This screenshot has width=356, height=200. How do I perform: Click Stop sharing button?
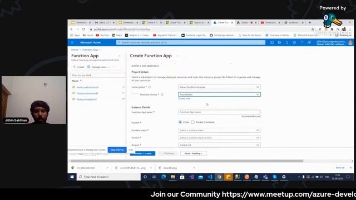point(117,149)
